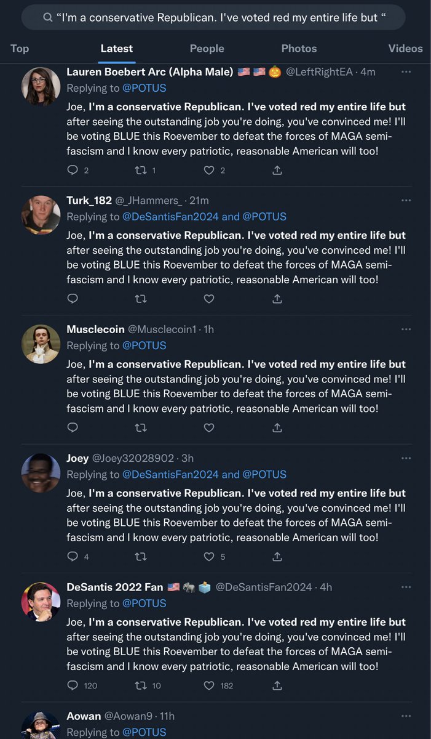This screenshot has width=431, height=739.
Task: Switch to the People tab
Action: [207, 48]
